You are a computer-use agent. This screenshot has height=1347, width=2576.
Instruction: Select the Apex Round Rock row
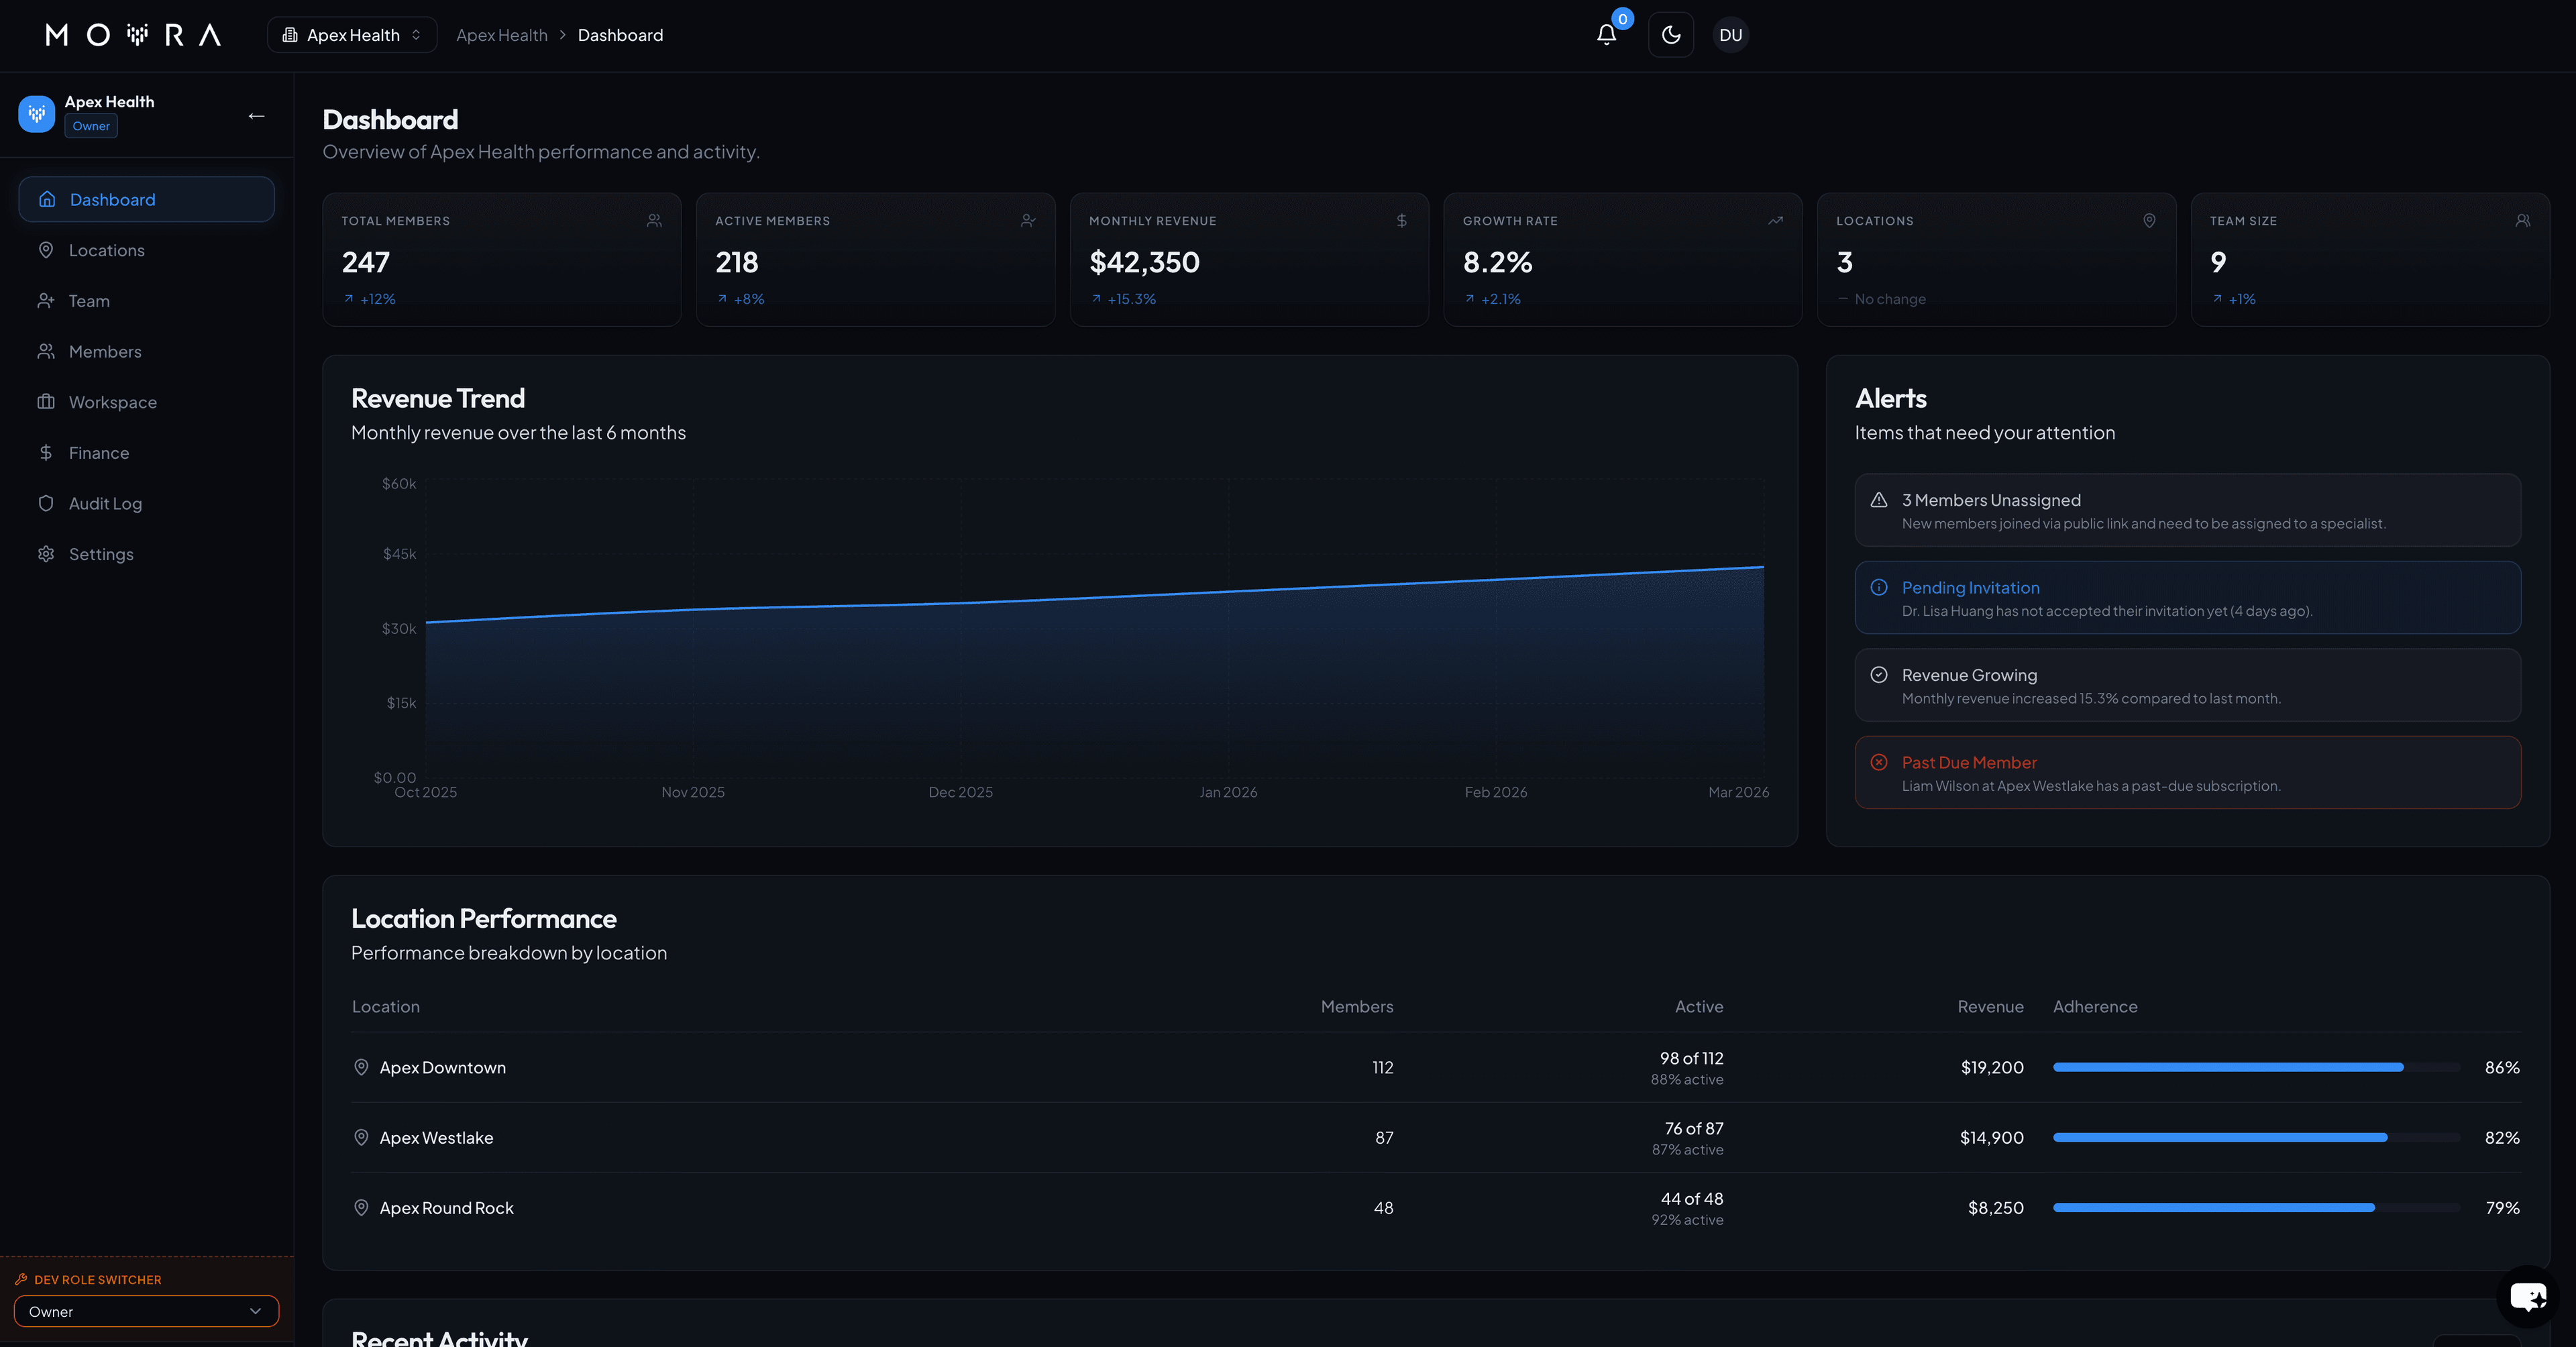[x=1436, y=1208]
